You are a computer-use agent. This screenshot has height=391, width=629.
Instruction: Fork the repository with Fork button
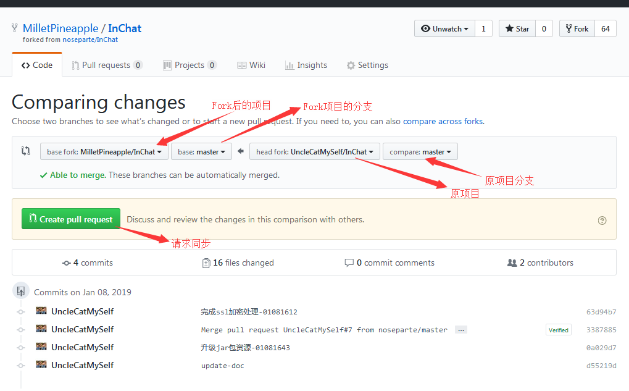(x=577, y=28)
